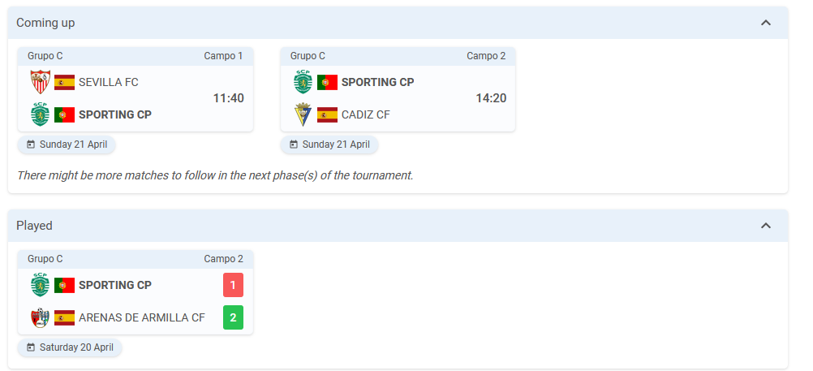Viewport: 813px width, 371px height.
Task: Collapse the Played section chevron
Action: (765, 226)
